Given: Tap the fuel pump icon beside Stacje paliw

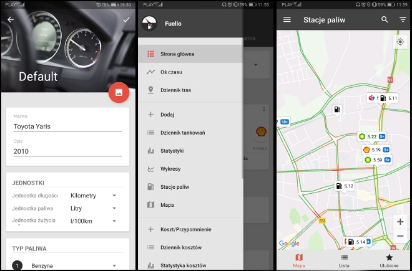Looking at the screenshot, I should pyautogui.click(x=150, y=187).
